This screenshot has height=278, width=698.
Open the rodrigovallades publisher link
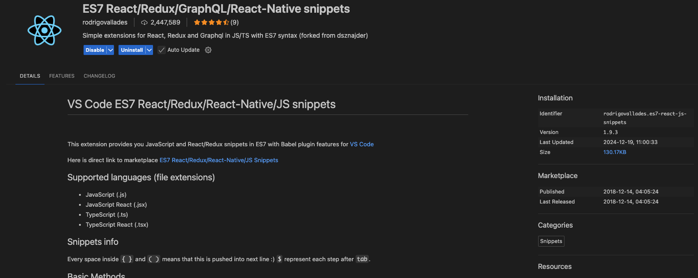tap(105, 22)
